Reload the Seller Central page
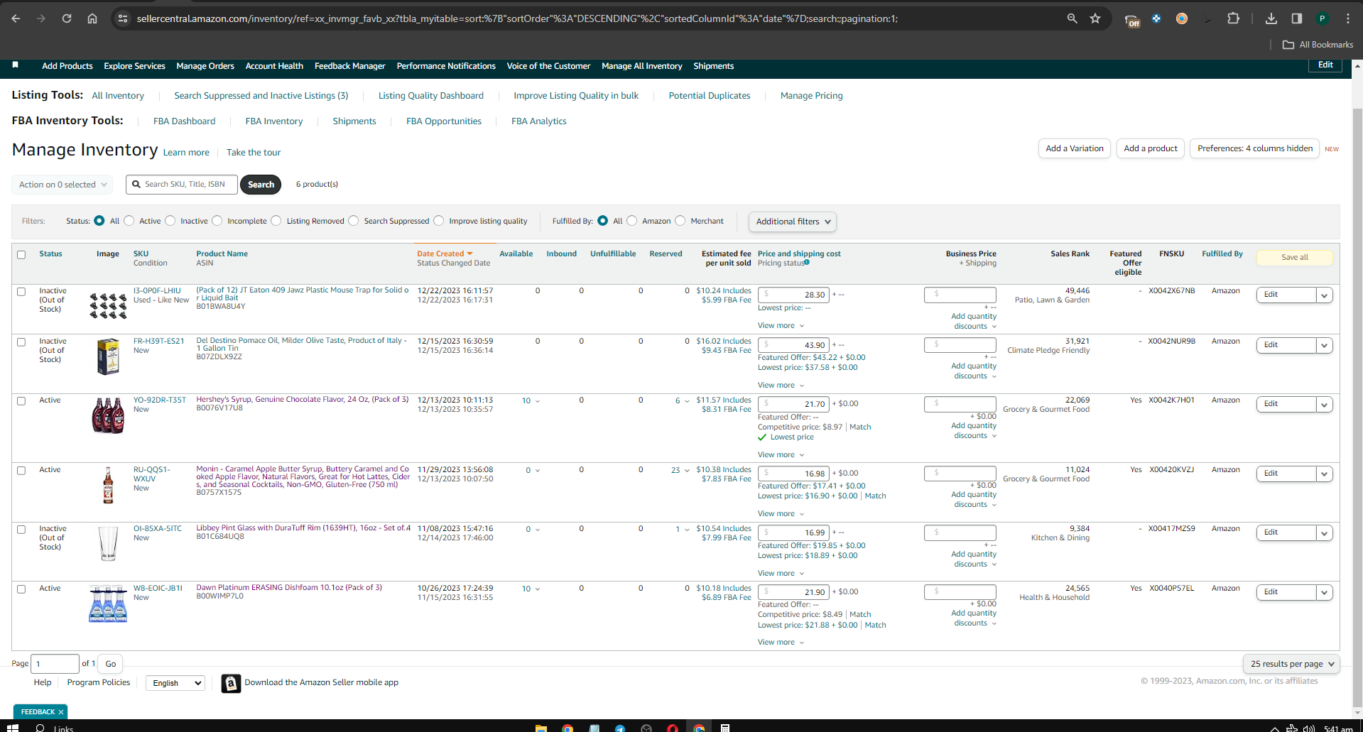The image size is (1363, 732). click(67, 18)
